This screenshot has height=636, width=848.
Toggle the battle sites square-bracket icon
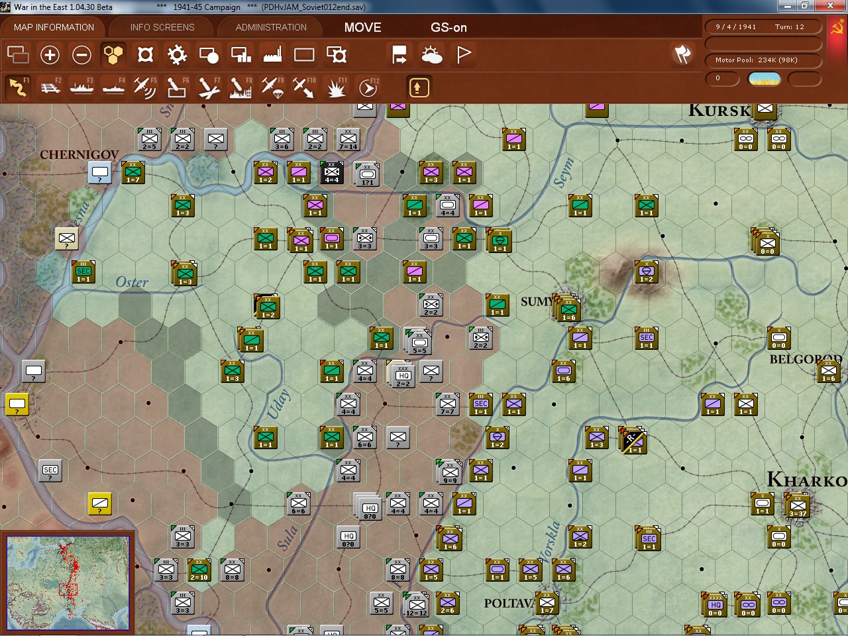coord(145,55)
